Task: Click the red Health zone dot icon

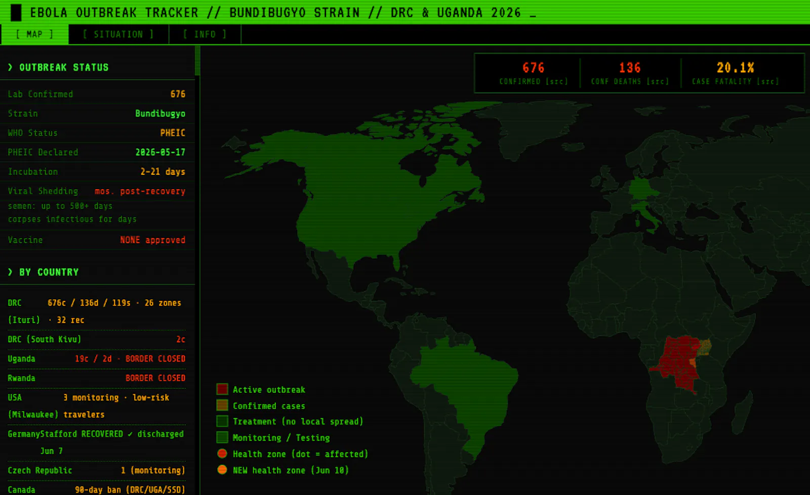Action: point(222,454)
